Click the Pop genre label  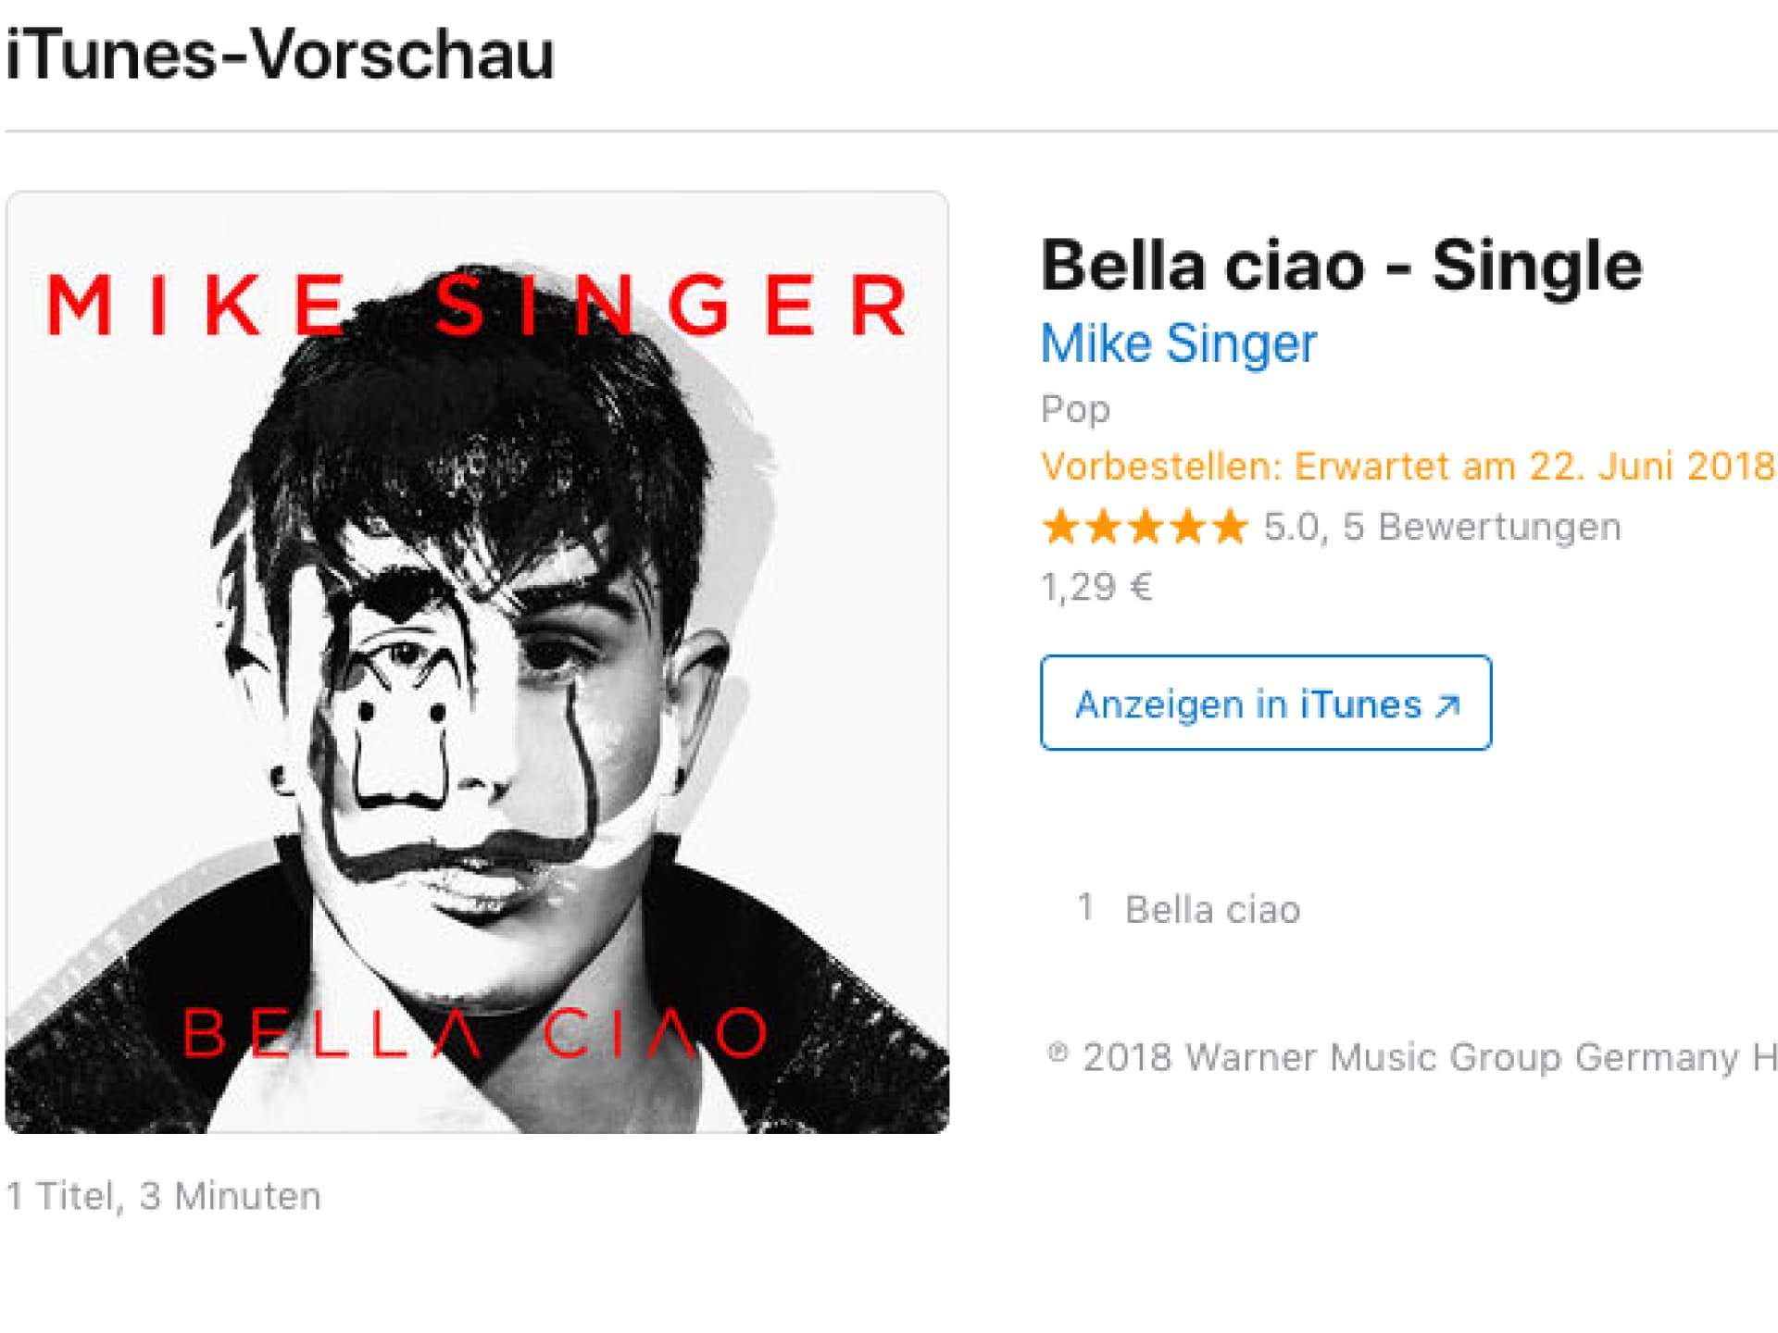[x=1075, y=409]
